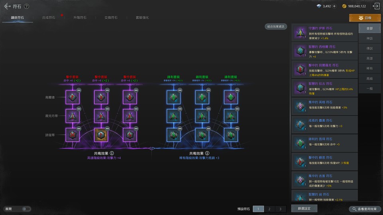Click 查看套用效果 button
Viewport: 383px width, 215px height.
(x=365, y=209)
